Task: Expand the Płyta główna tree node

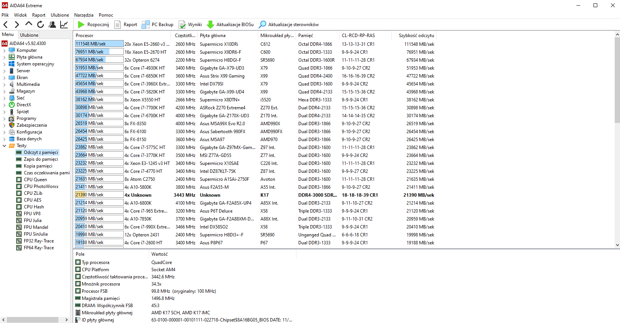Action: (4, 57)
